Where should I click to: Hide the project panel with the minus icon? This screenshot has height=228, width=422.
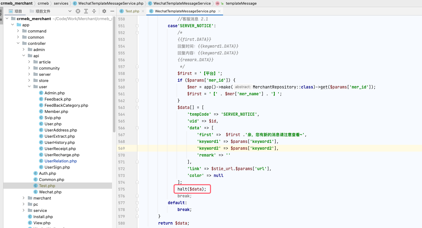tap(112, 11)
